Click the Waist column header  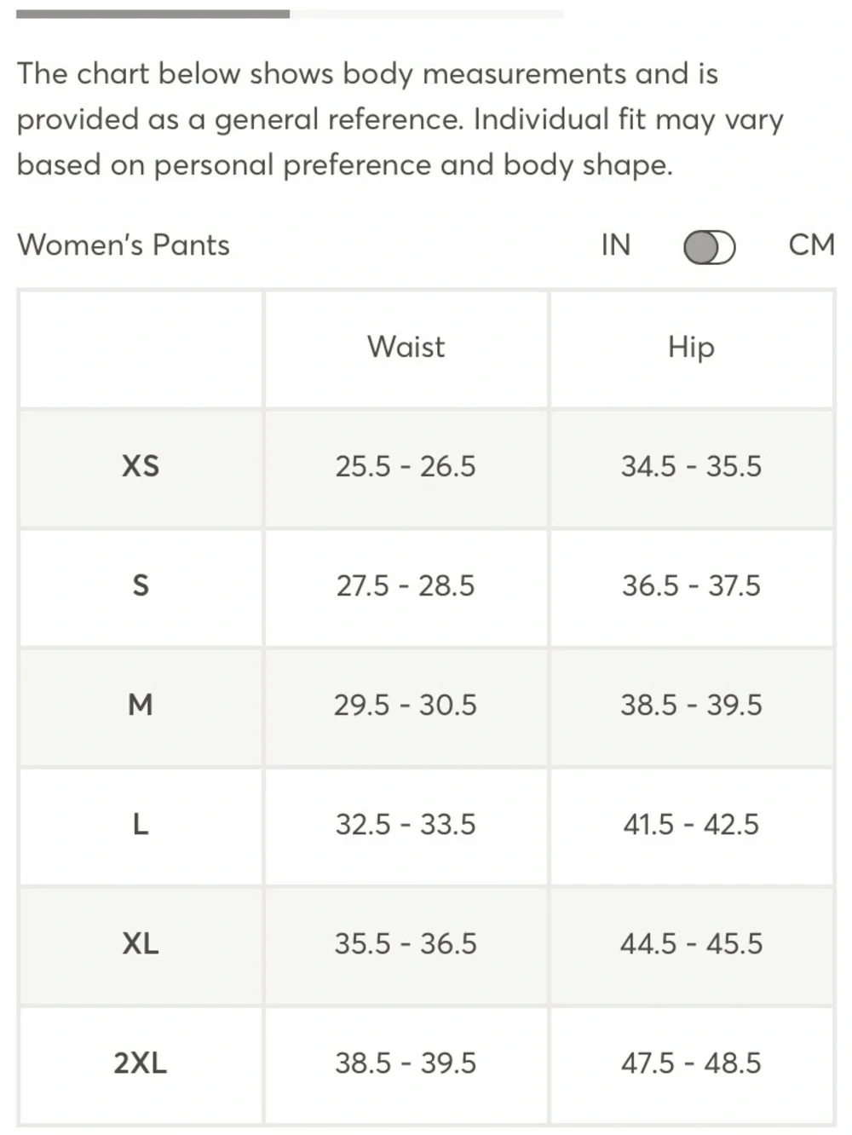point(406,348)
